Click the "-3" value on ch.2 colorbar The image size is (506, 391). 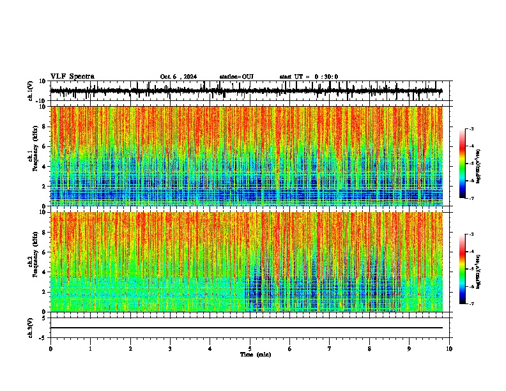471,234
